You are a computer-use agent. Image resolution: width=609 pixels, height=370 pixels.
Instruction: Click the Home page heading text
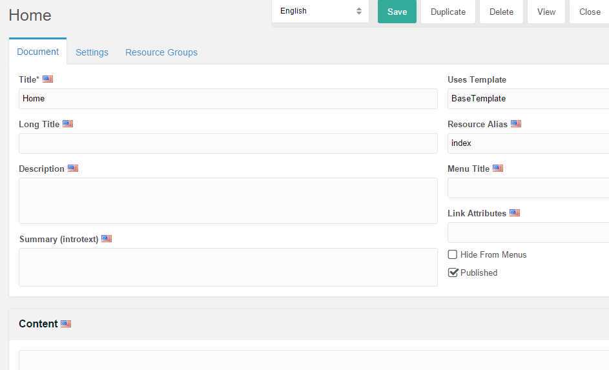click(30, 15)
